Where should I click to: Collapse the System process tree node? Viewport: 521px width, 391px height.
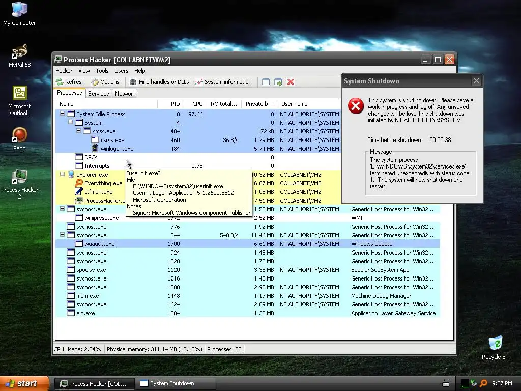click(70, 122)
